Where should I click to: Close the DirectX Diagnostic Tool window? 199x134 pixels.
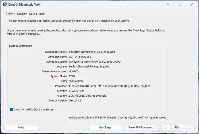pyautogui.click(x=192, y=5)
